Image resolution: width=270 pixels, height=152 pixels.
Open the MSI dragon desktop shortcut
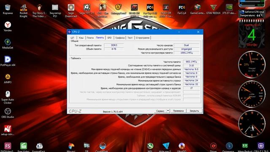[150, 147]
